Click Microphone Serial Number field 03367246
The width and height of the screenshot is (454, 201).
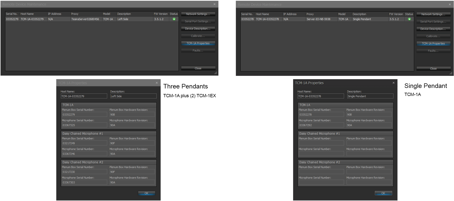[x=84, y=154]
